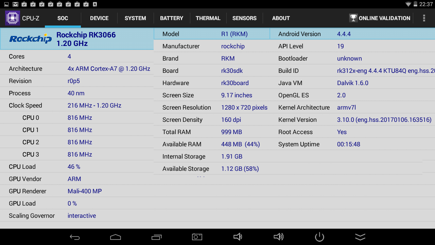
Task: Open the recent apps navigation button
Action: [156, 237]
